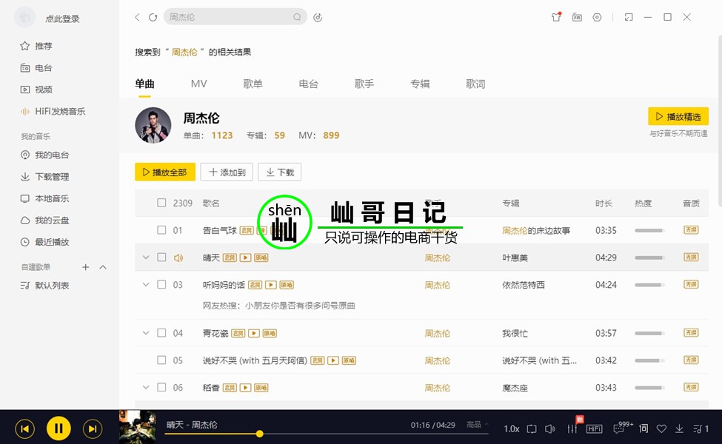Click the volume speaker icon in the player bar
The width and height of the screenshot is (722, 444).
coord(549,428)
